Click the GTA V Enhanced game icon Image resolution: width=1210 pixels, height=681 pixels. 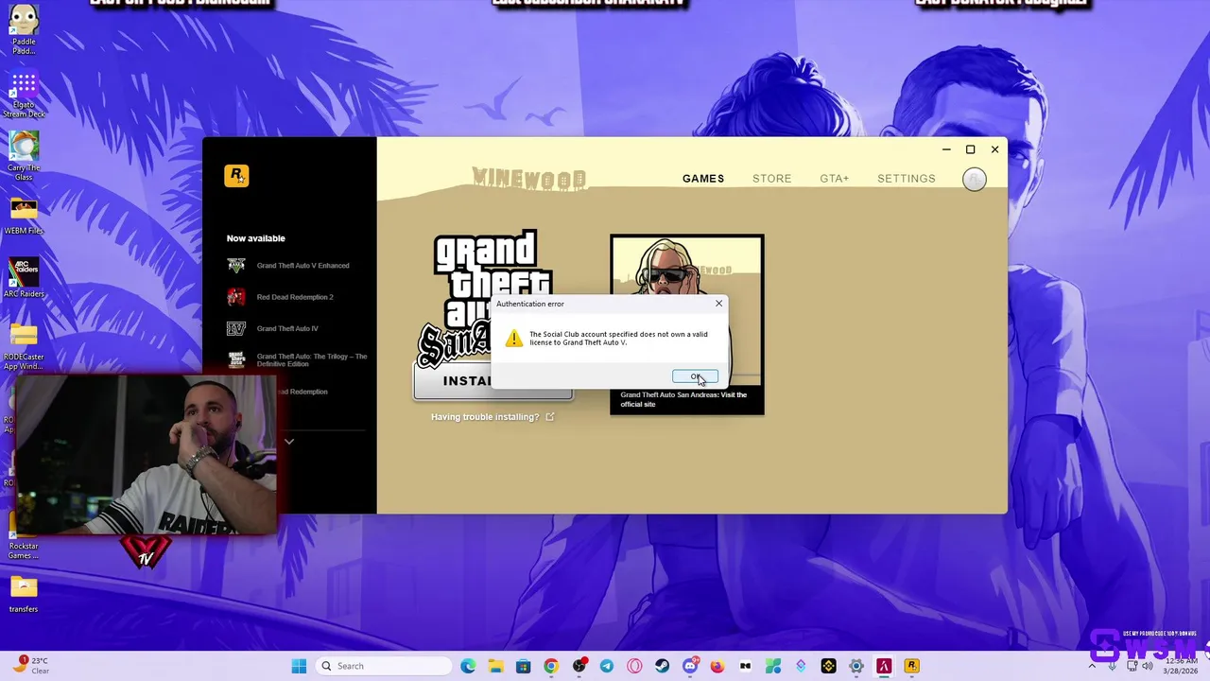pyautogui.click(x=236, y=266)
